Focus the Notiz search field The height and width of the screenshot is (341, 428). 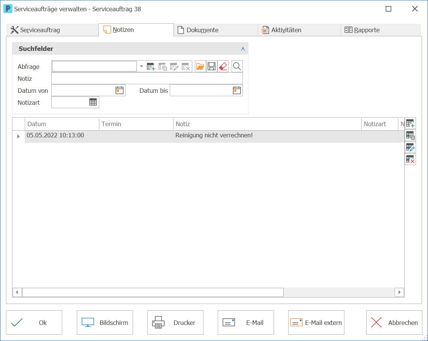[x=147, y=79]
